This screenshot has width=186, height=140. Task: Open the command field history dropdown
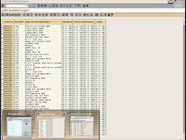pos(27,6)
